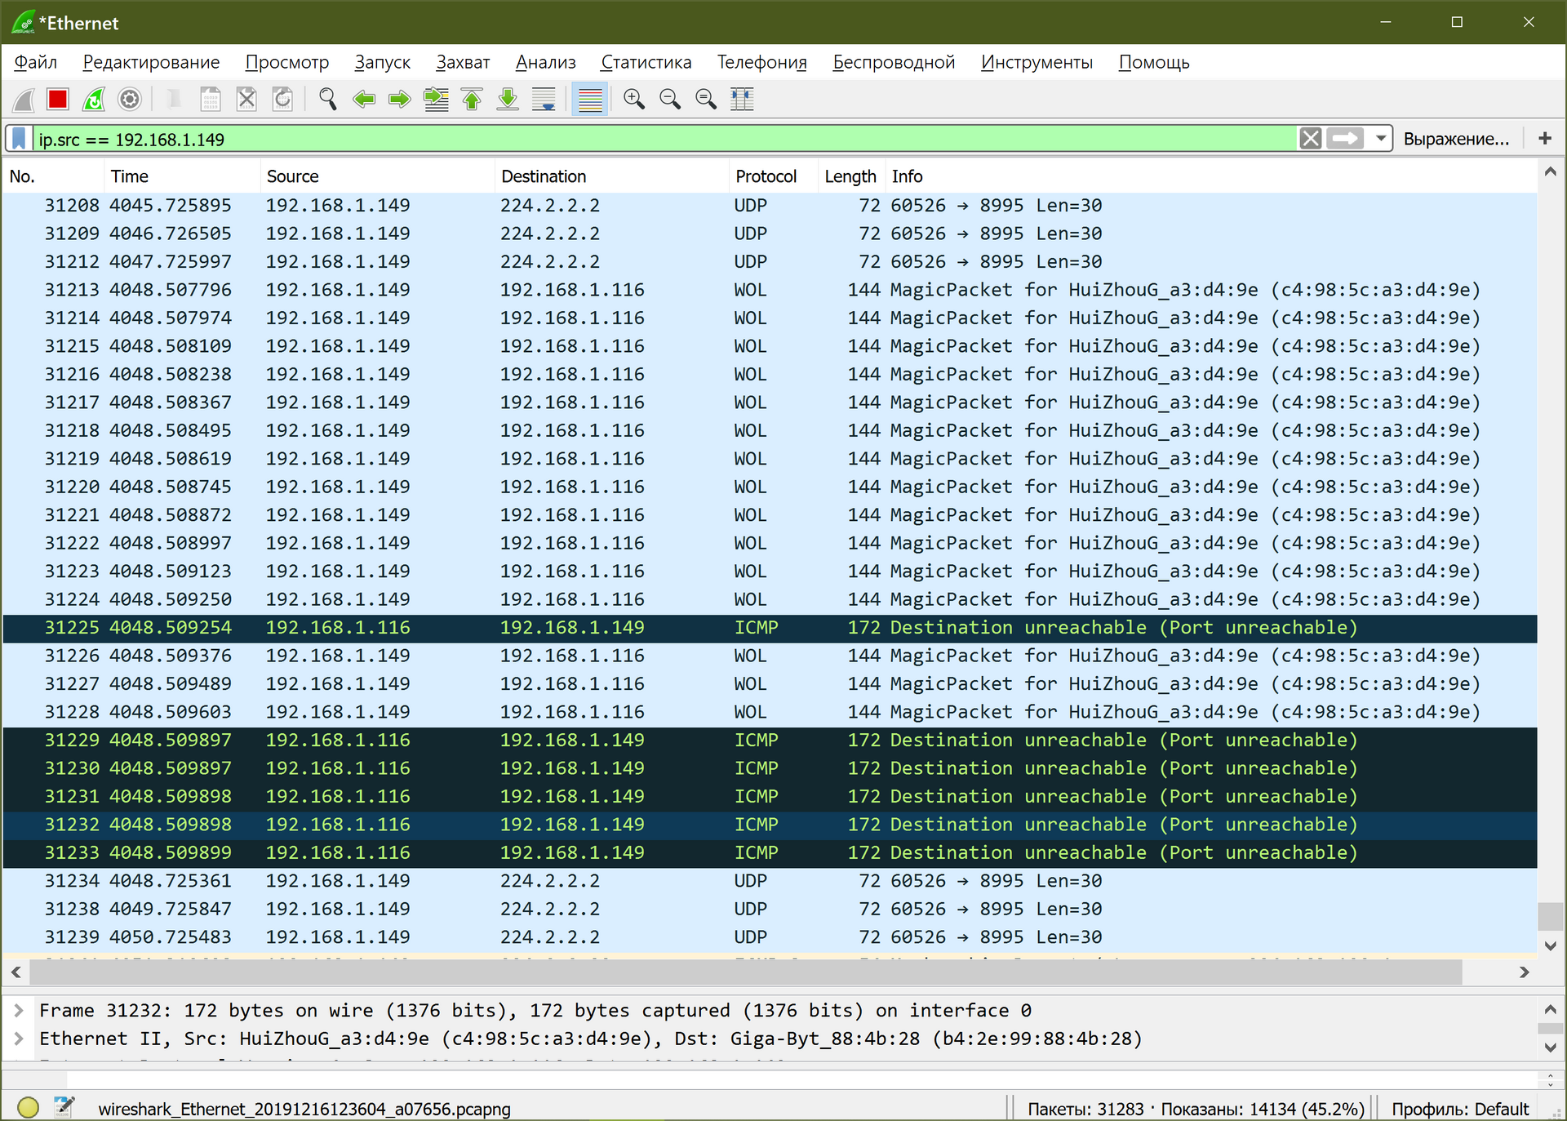Sort packets by the No. column

point(54,176)
